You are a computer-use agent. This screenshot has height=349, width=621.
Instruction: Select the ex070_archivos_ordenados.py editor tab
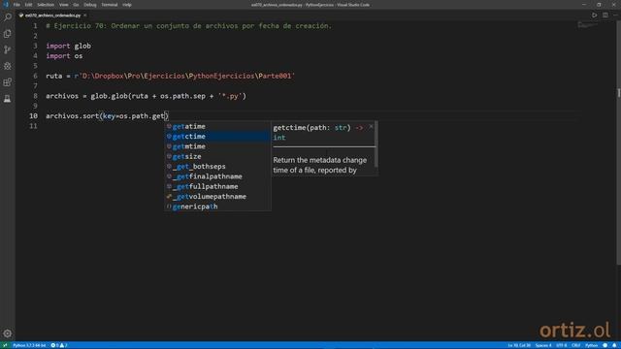click(x=53, y=16)
